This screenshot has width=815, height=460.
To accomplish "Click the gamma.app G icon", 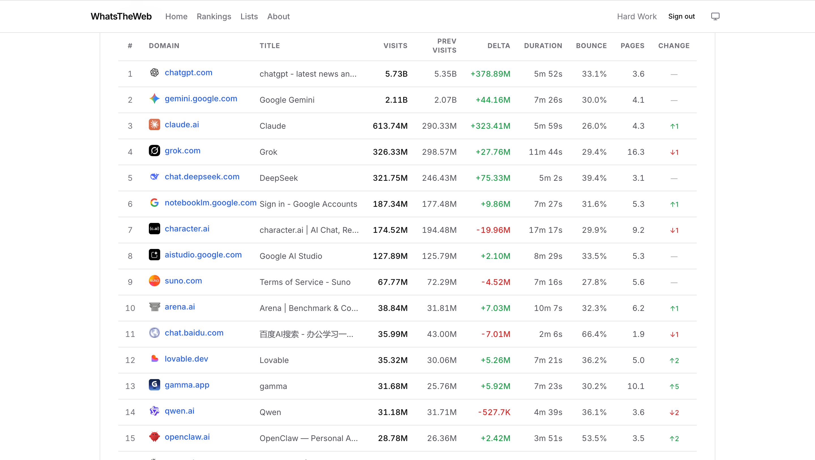I will (x=155, y=385).
